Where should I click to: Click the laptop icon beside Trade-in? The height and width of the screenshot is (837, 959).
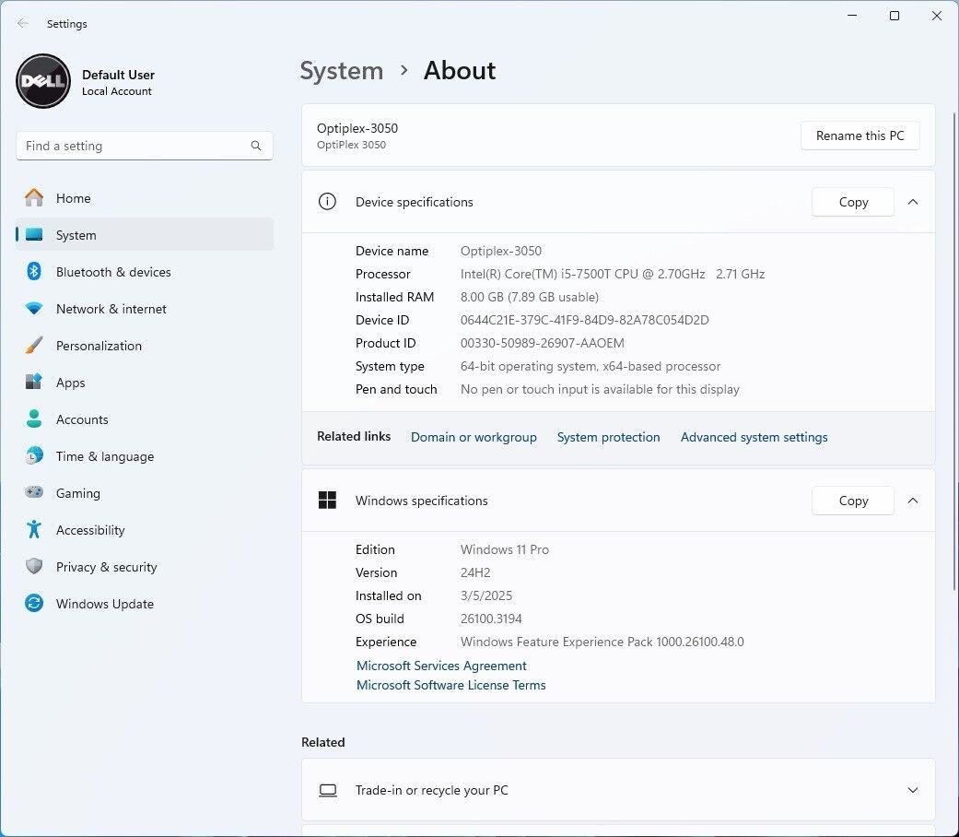tap(328, 790)
